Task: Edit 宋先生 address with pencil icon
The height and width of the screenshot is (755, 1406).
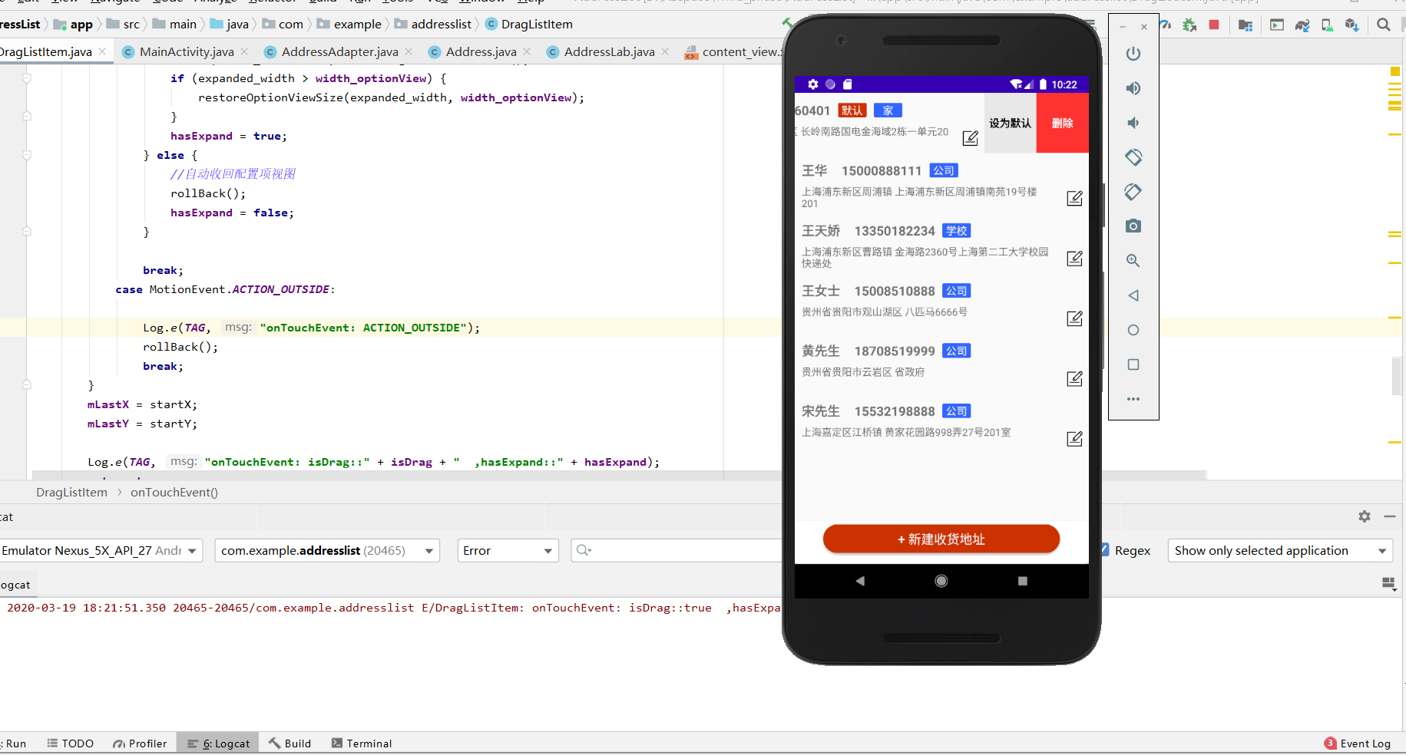Action: (1074, 438)
